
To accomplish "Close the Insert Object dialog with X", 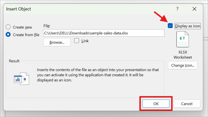I will click(194, 9).
